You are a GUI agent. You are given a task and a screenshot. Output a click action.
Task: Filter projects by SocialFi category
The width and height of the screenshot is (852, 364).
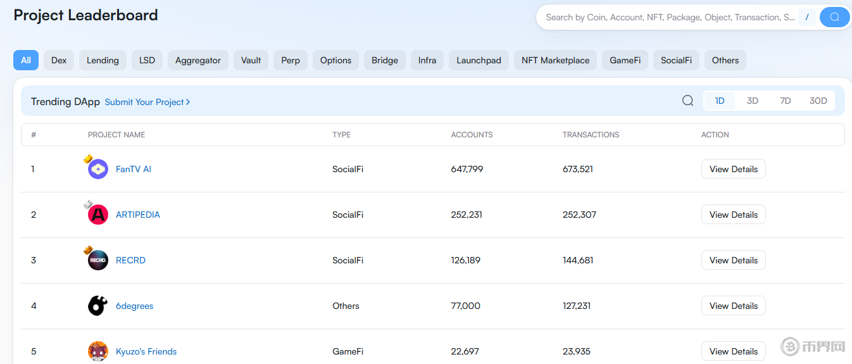tap(676, 60)
